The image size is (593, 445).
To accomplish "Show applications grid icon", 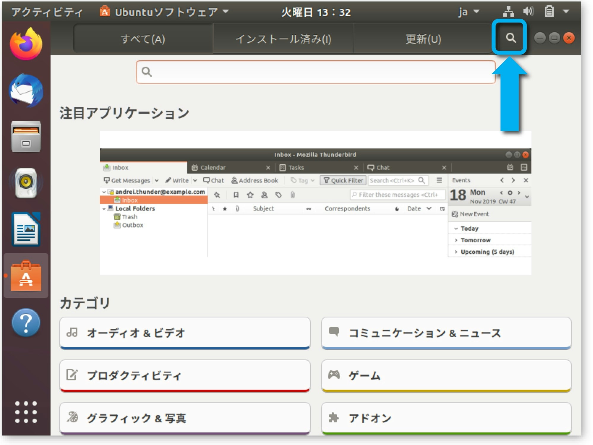I will point(26,412).
